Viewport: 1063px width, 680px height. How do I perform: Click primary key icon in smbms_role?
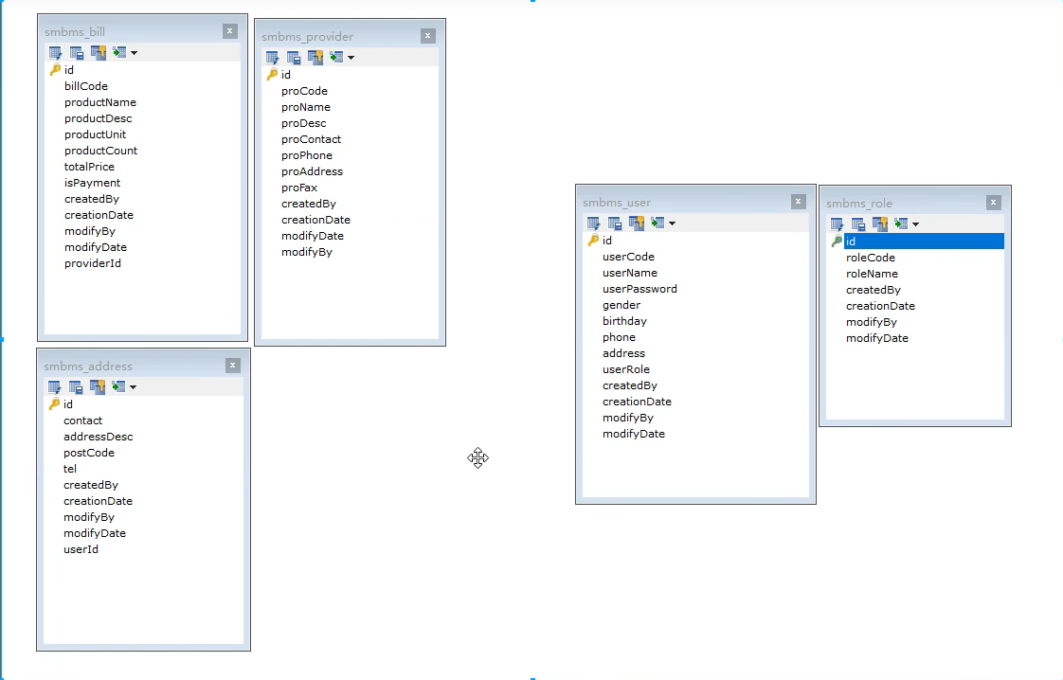(x=837, y=242)
